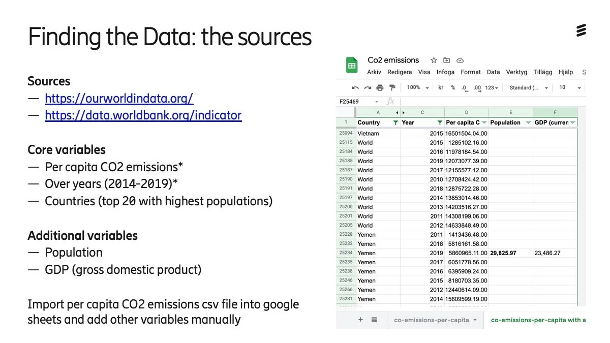Open the data.worldbank.org/indicator link
Image resolution: width=610 pixels, height=343 pixels.
click(x=143, y=115)
